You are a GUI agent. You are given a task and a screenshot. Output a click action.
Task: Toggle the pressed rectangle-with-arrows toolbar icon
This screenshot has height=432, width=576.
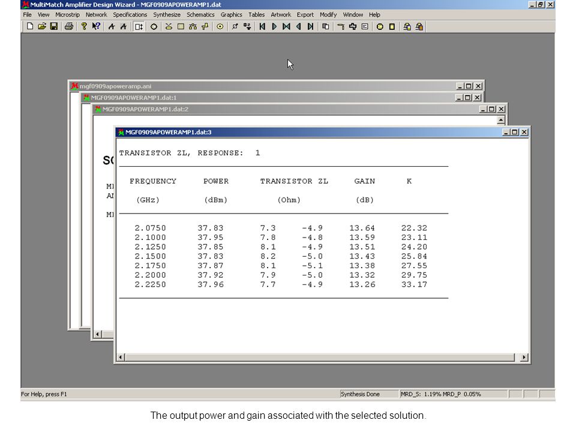(x=139, y=26)
